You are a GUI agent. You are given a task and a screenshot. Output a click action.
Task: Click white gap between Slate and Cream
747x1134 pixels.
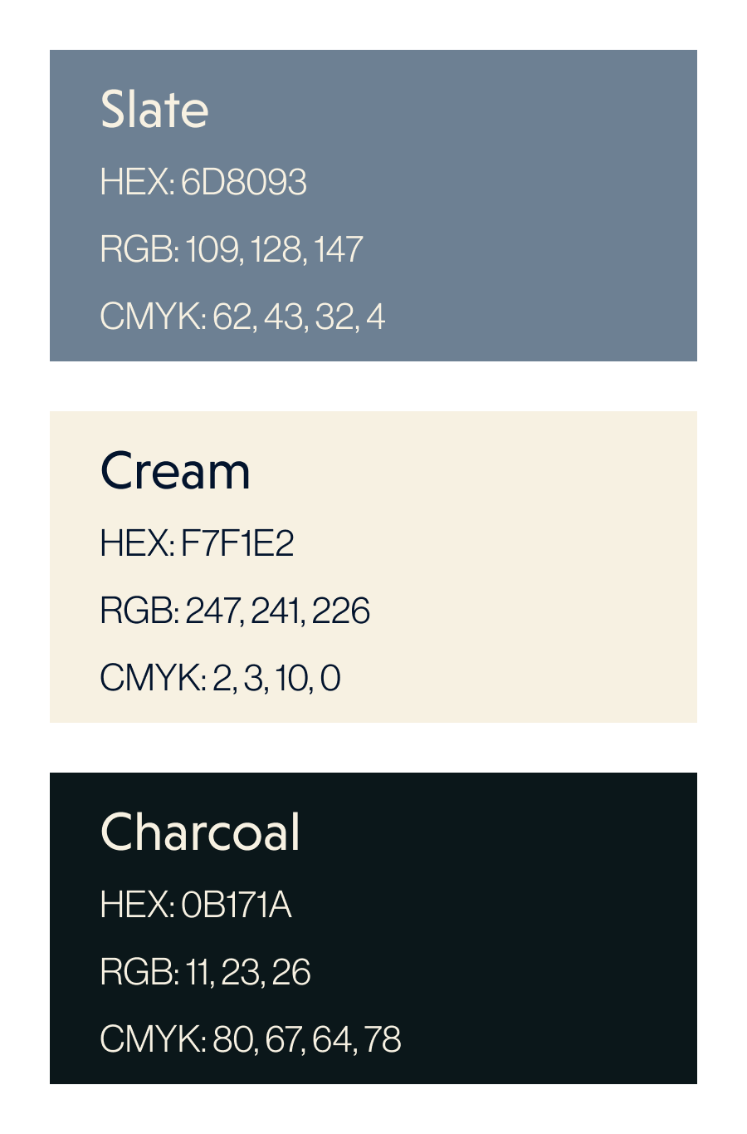coord(373,386)
